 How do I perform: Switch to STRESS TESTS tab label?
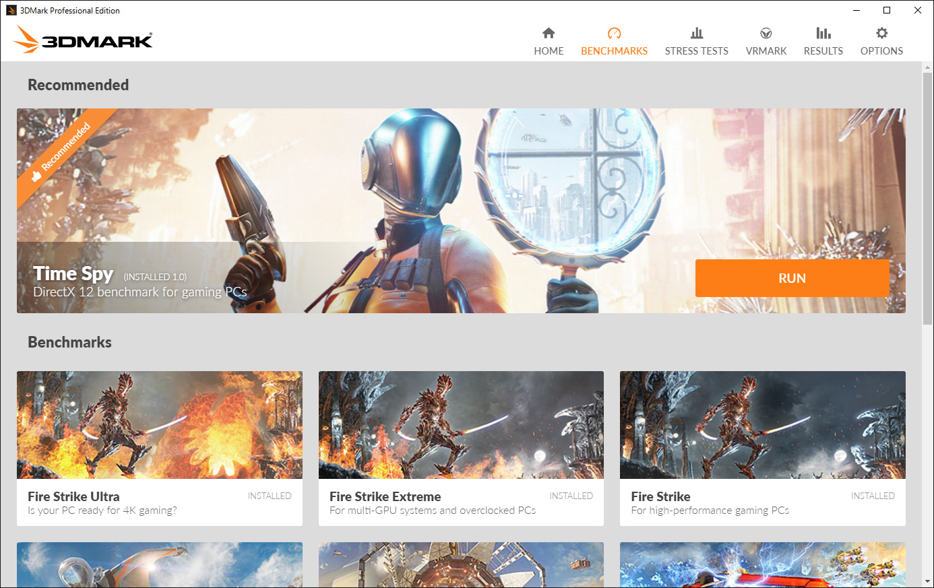(697, 51)
